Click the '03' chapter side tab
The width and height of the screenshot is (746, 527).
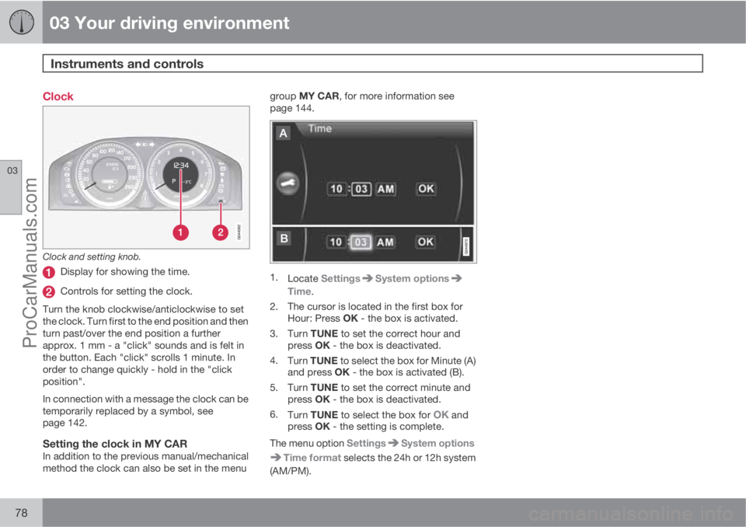(x=12, y=187)
